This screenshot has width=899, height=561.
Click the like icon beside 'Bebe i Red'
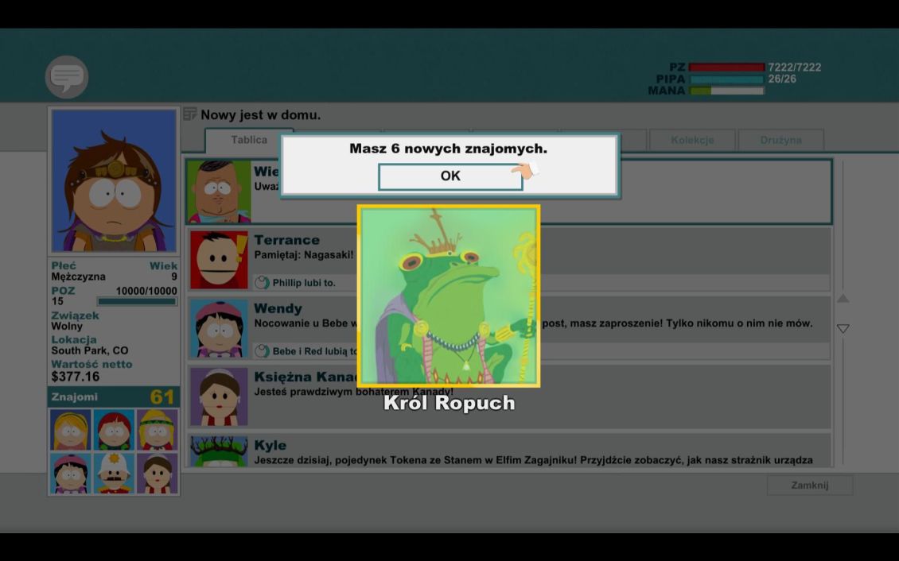tap(262, 351)
